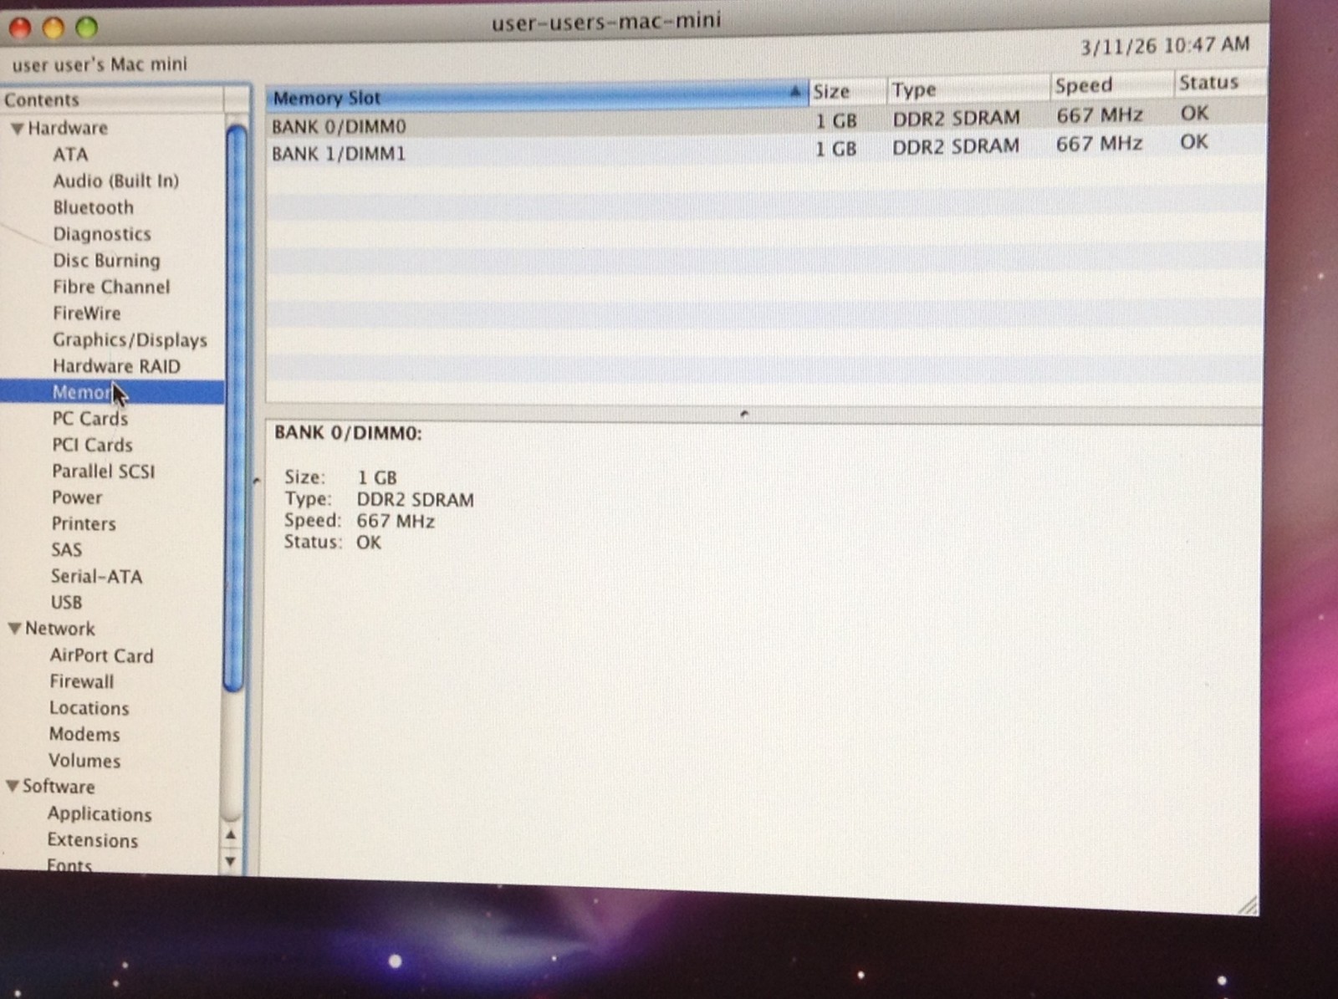Collapse the Software section triangle
Image resolution: width=1338 pixels, height=999 pixels.
(x=13, y=787)
